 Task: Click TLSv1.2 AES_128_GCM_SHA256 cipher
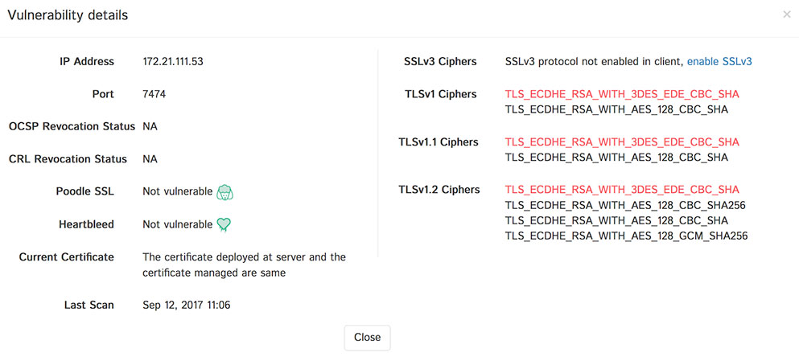[x=626, y=236]
